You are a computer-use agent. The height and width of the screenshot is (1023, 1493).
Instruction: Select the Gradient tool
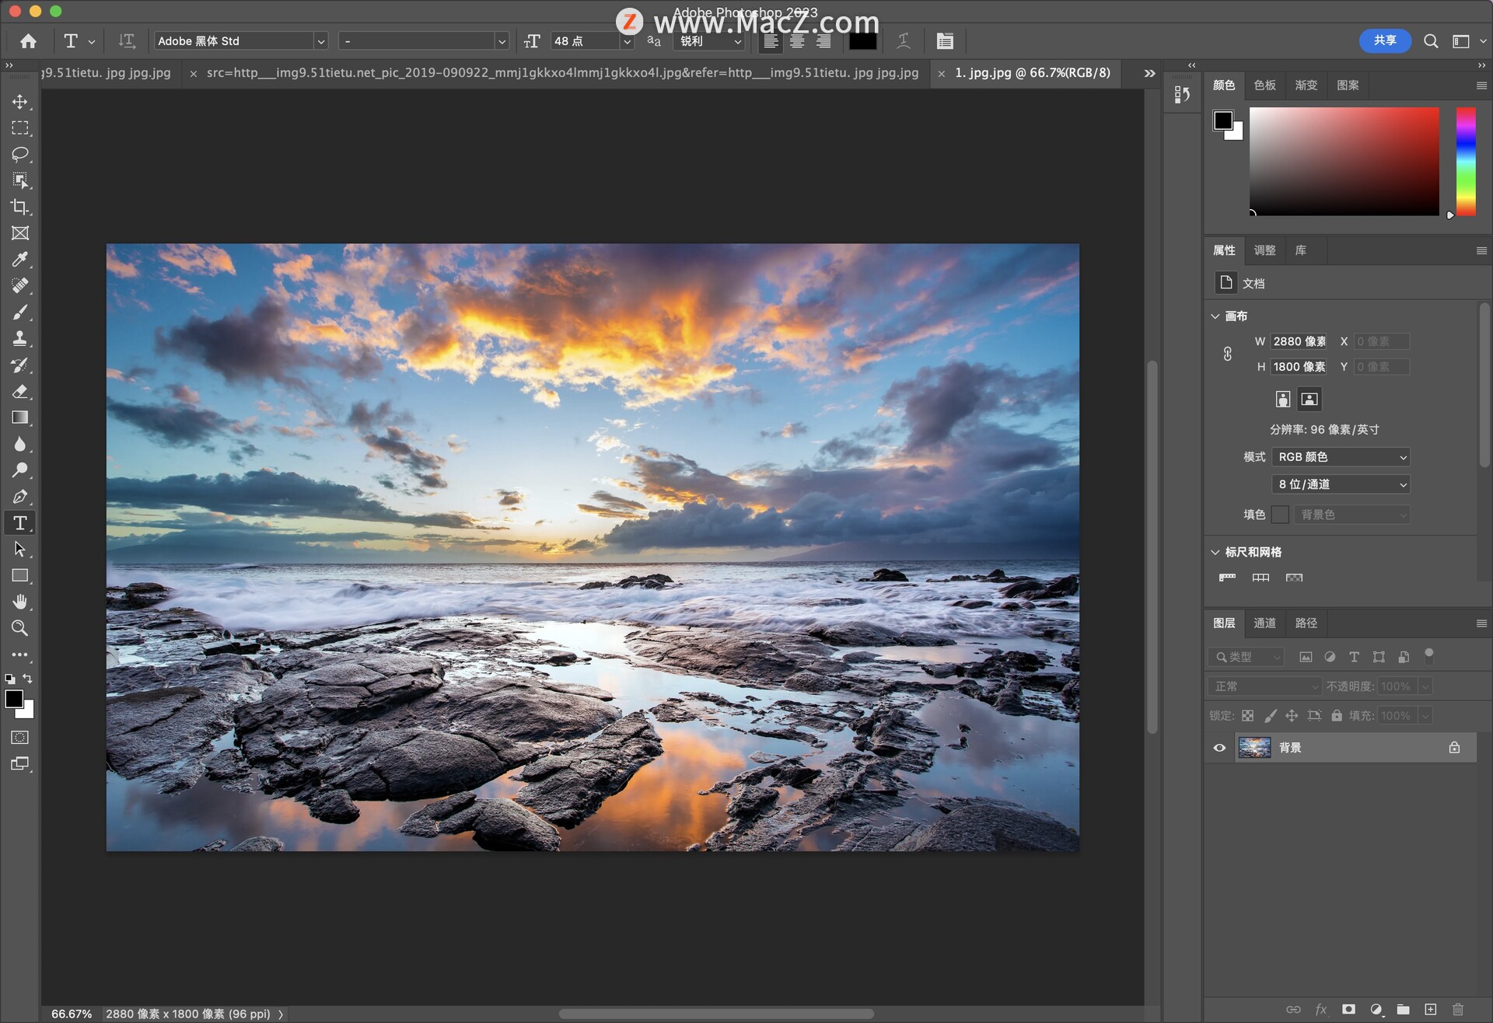tap(20, 418)
